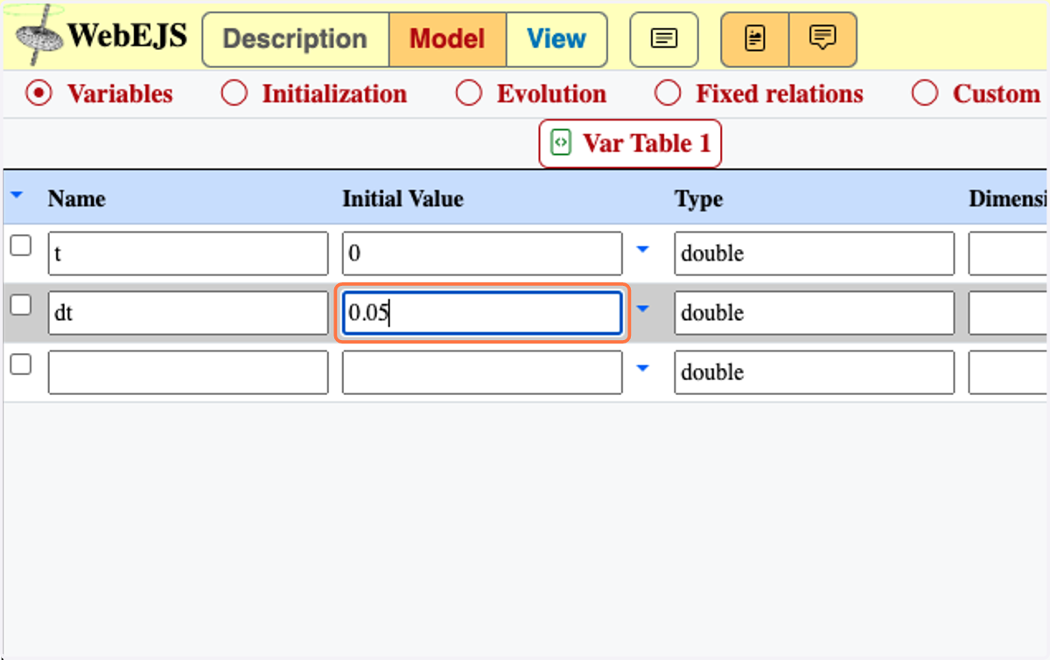Click the Dimension field for variable dt

(x=1008, y=313)
